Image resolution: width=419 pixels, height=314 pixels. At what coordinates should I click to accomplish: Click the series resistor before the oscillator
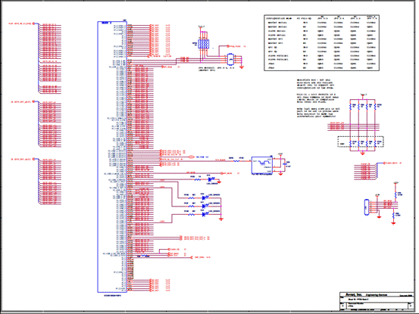pos(236,161)
